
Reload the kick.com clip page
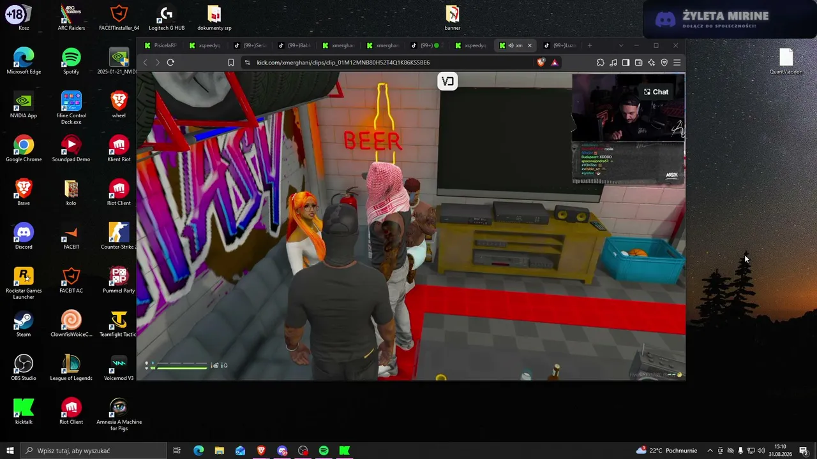pos(170,62)
